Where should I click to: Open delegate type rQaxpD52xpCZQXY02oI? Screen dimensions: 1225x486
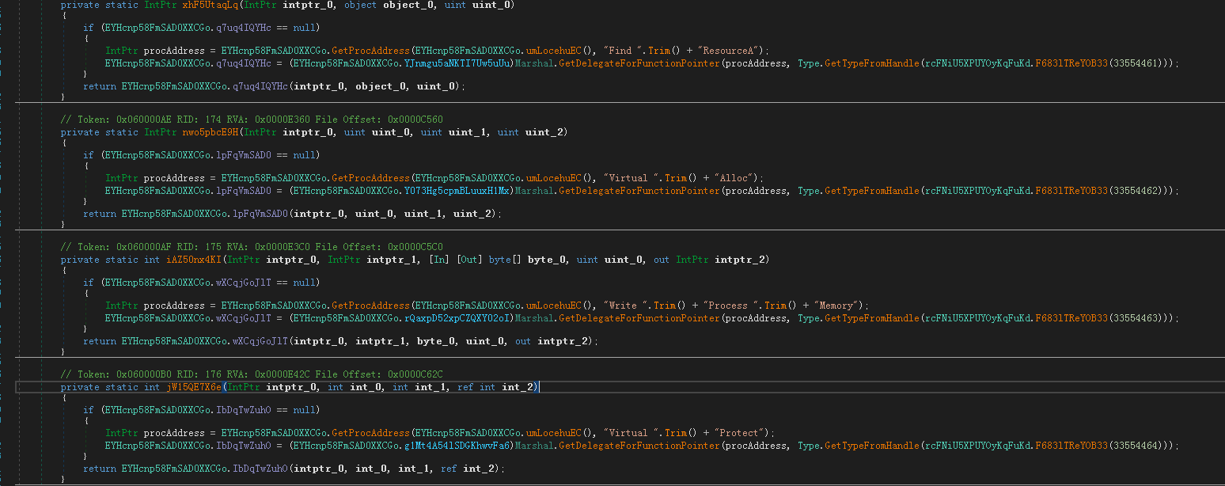click(x=458, y=318)
